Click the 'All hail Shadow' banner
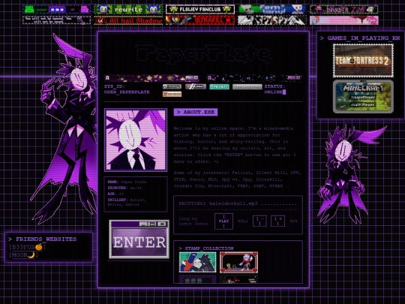 128,20
